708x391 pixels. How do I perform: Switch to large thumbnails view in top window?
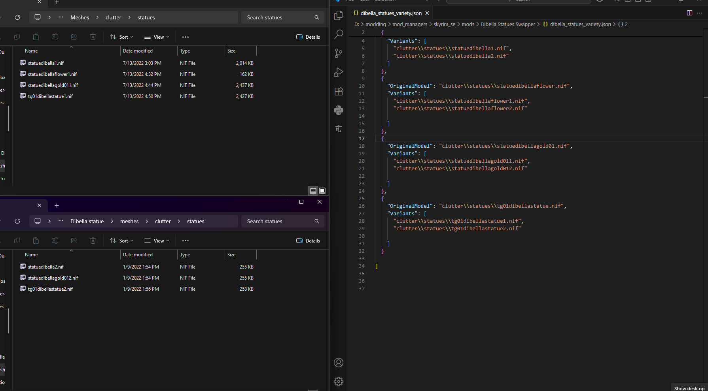point(322,191)
